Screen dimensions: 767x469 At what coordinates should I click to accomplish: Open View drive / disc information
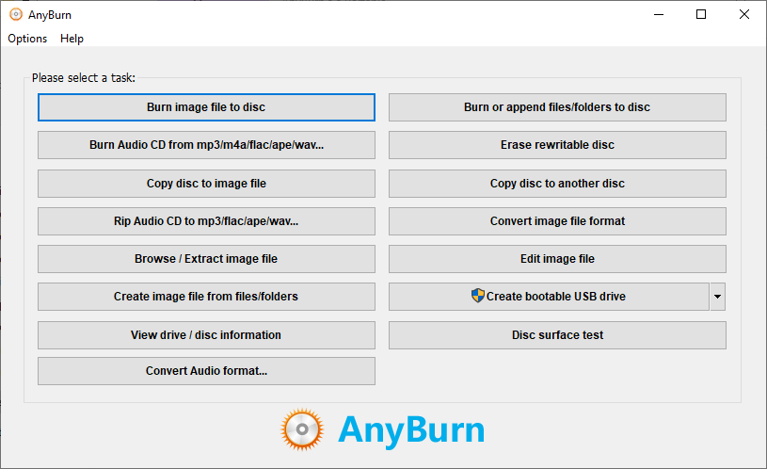[206, 335]
